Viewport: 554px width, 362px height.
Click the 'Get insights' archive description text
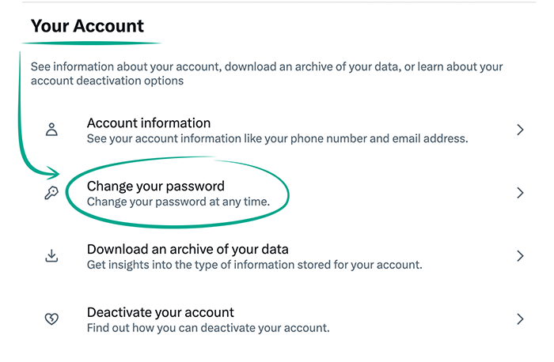(x=254, y=265)
